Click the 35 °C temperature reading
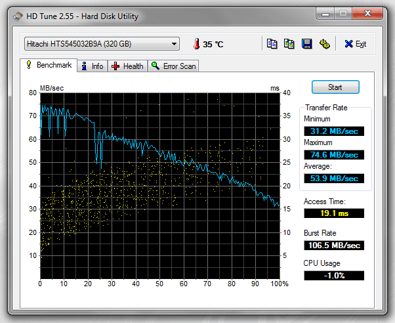This screenshot has width=395, height=323. [x=213, y=45]
